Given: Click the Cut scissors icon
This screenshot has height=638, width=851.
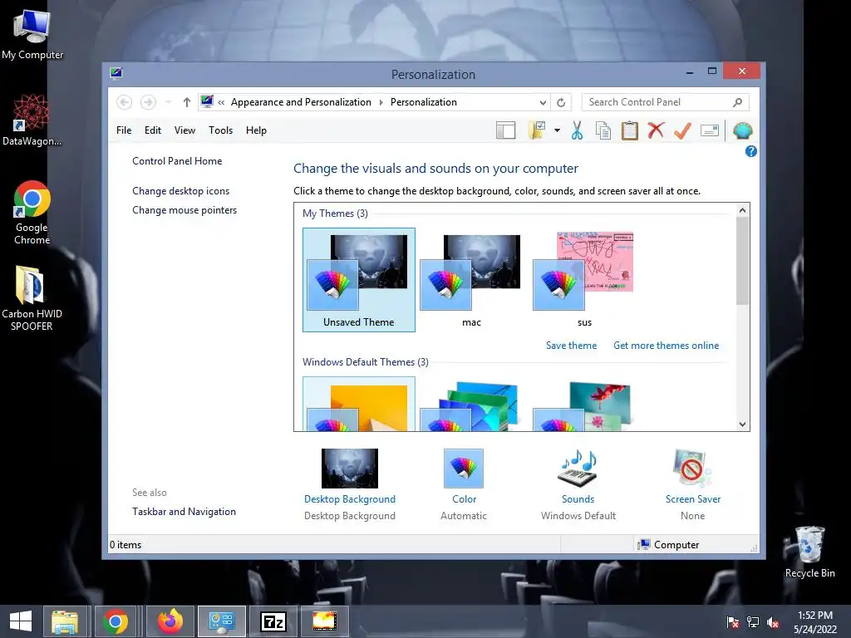Looking at the screenshot, I should [x=577, y=130].
